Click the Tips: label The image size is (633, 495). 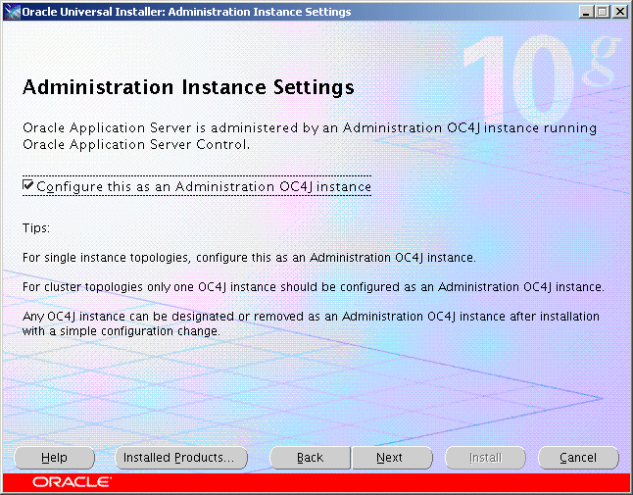pyautogui.click(x=36, y=228)
